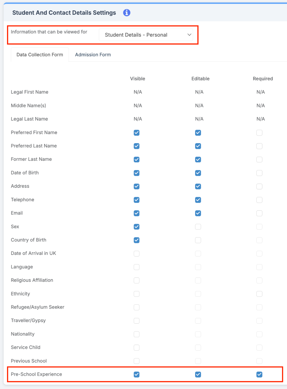Screen dimensions: 287x389
Task: Disable Editable for Address field
Action: tap(198, 186)
